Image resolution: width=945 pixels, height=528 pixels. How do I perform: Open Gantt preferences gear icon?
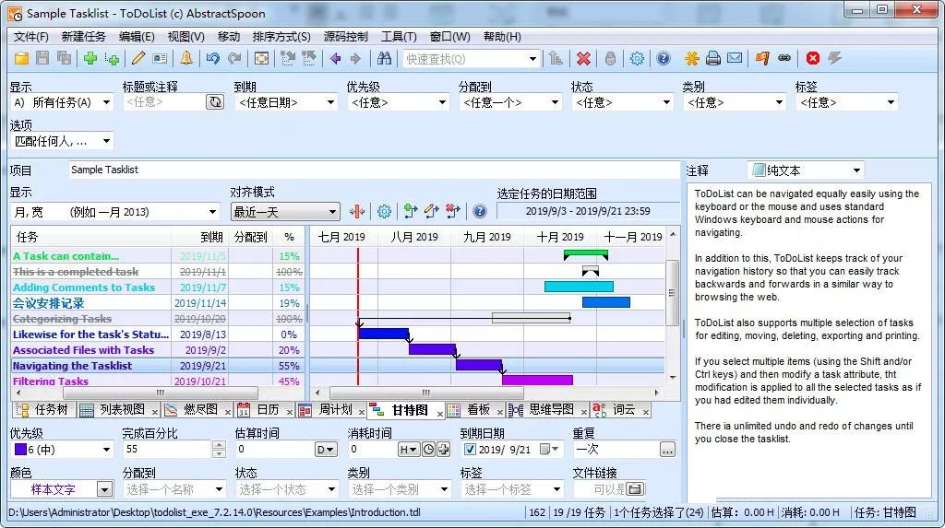pyautogui.click(x=384, y=212)
